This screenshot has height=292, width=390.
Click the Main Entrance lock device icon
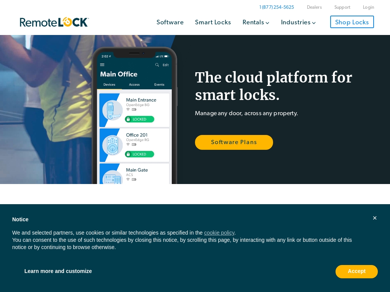(112, 110)
